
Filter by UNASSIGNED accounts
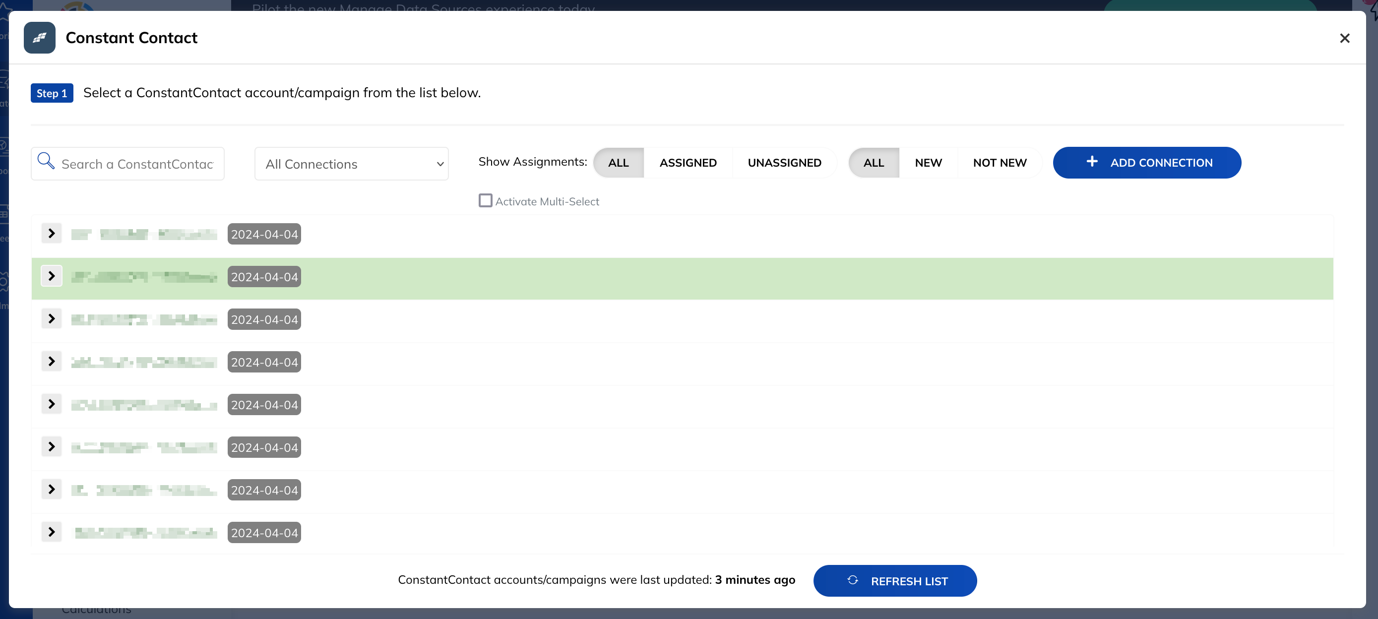(784, 163)
